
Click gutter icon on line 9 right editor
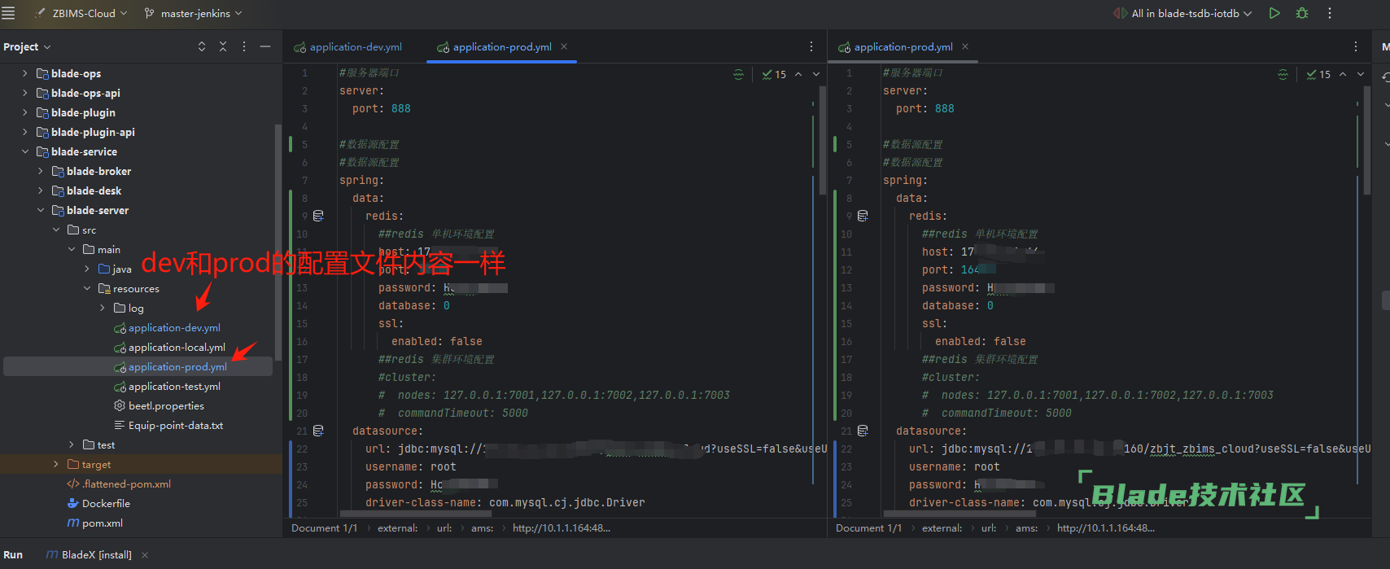point(863,216)
